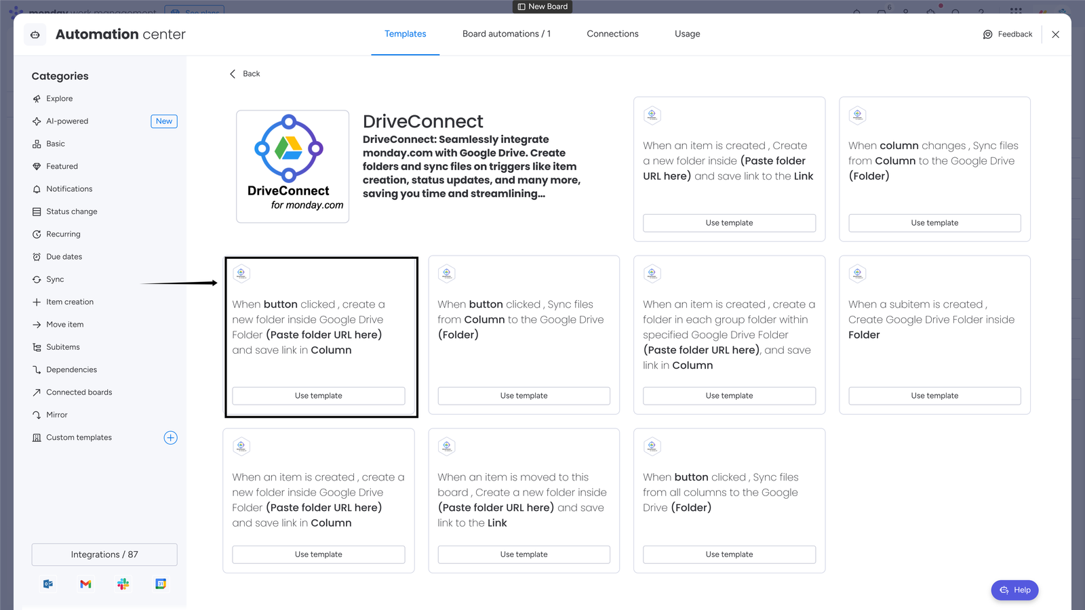Use the item moved to this board template
This screenshot has height=610, width=1085.
click(524, 554)
